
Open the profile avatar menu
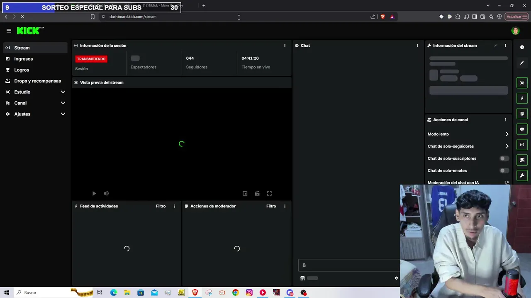click(515, 31)
